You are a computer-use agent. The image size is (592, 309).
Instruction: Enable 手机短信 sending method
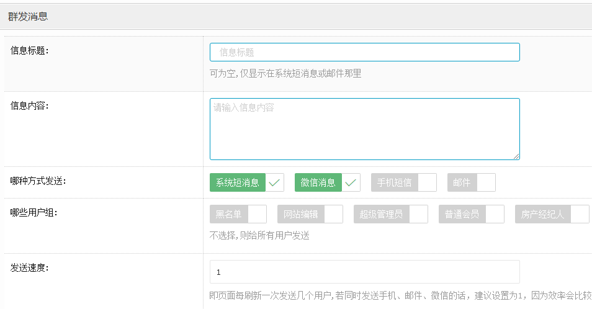(395, 182)
